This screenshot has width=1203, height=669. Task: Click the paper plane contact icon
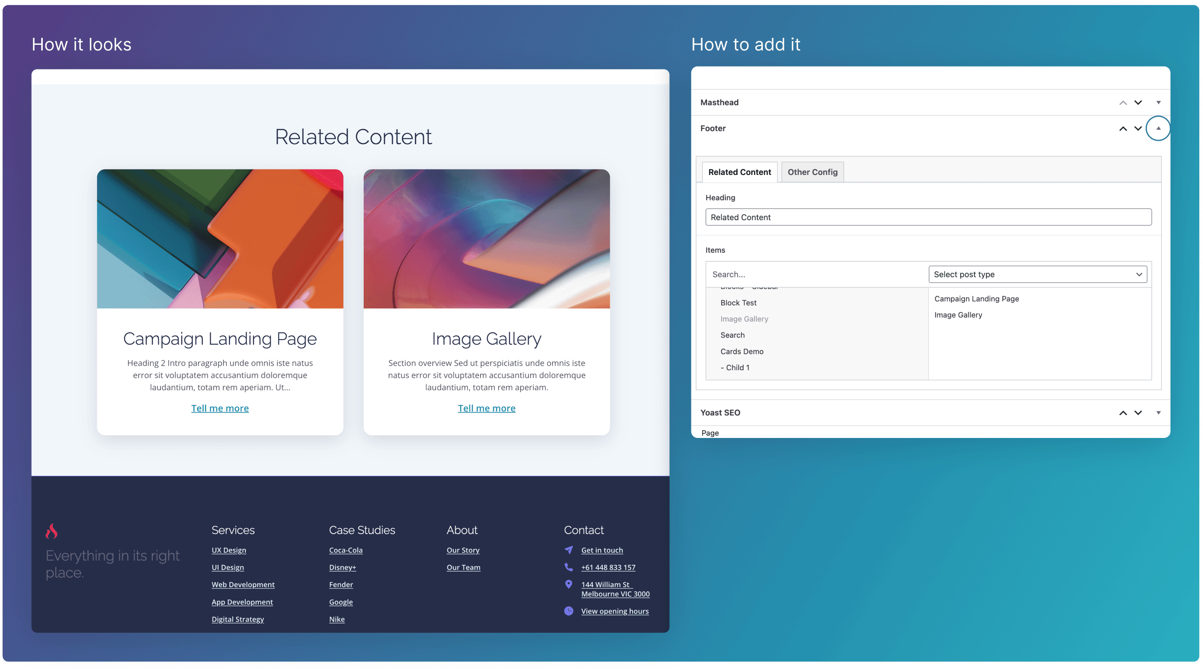[x=568, y=550]
